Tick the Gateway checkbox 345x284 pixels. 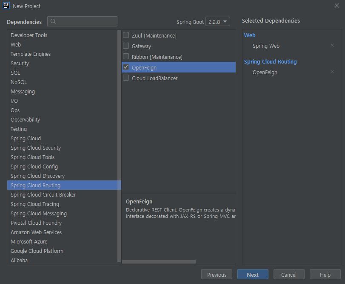click(x=126, y=46)
